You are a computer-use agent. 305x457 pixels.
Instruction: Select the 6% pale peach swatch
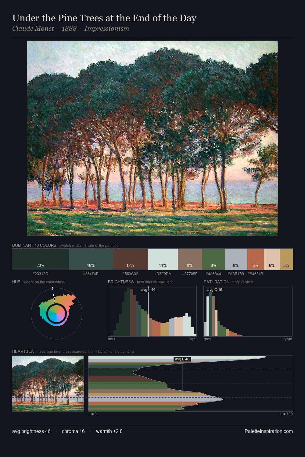click(x=272, y=259)
